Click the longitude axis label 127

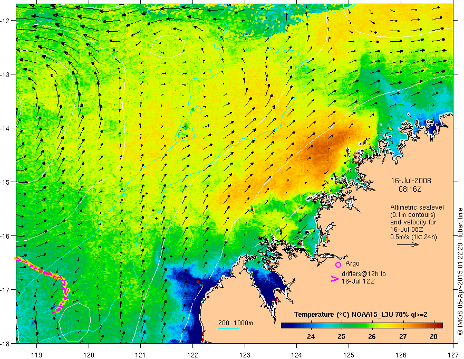[x=453, y=355]
